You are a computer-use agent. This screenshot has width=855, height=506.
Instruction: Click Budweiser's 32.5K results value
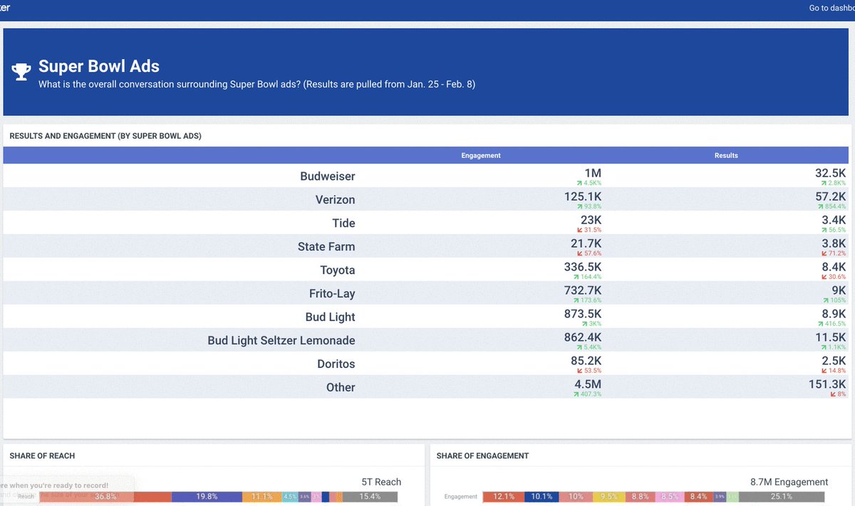coord(831,173)
